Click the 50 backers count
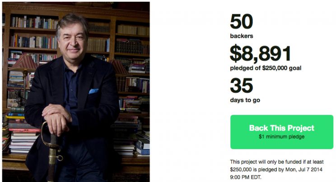 [242, 21]
